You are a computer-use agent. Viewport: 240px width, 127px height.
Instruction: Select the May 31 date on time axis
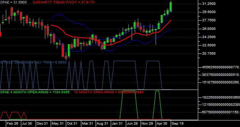click(57, 124)
